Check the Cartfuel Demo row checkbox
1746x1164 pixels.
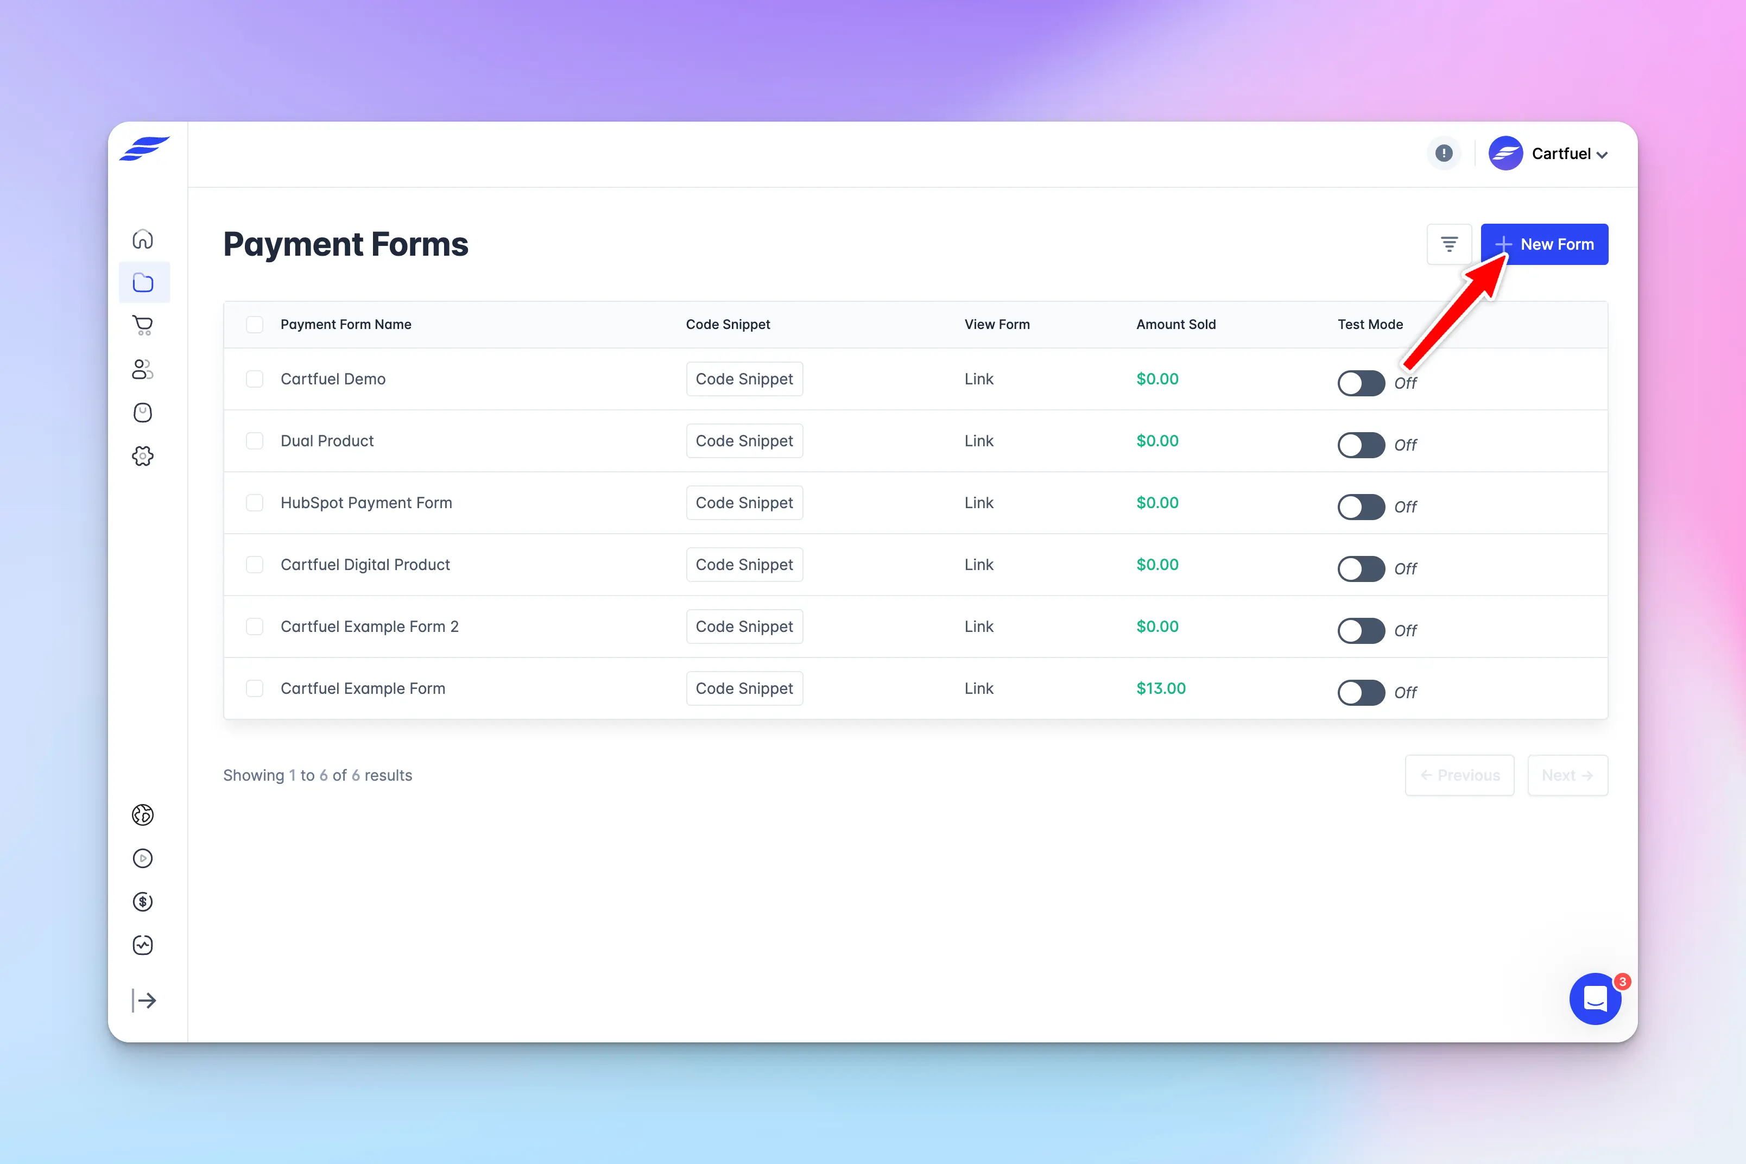click(x=255, y=378)
